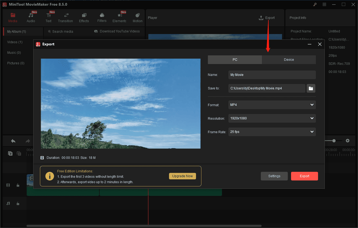Open the Motion panel
The height and width of the screenshot is (228, 358).
[x=137, y=17]
